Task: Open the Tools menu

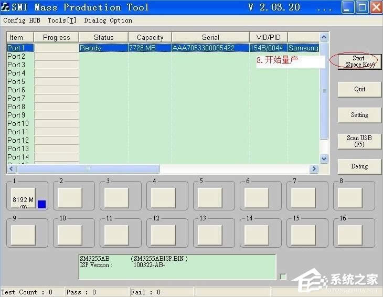Action: point(61,20)
